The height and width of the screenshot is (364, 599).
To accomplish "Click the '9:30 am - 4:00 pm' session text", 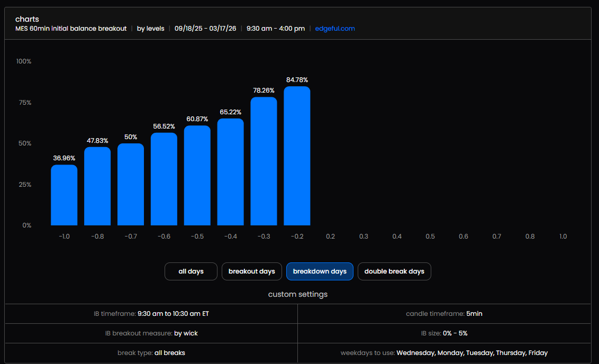I will click(276, 29).
